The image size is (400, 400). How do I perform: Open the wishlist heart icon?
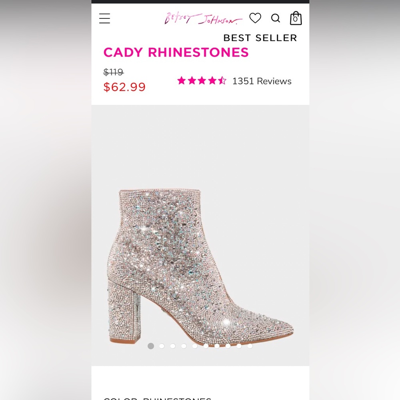255,18
